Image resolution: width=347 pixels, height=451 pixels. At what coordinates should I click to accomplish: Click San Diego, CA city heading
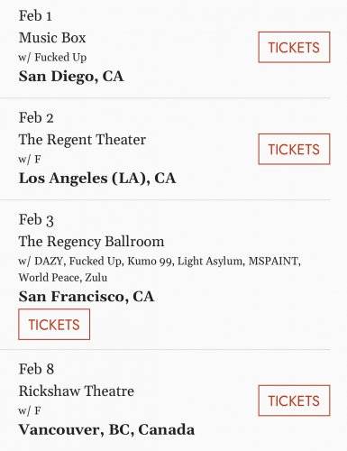click(71, 77)
